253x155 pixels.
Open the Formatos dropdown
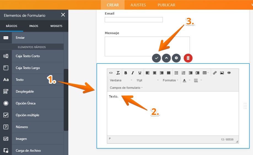tap(170, 80)
